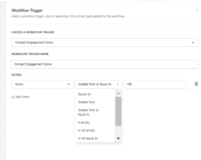Choose the 'Is not empty' operator
Viewport: 201px width, 160px height.
(x=87, y=130)
